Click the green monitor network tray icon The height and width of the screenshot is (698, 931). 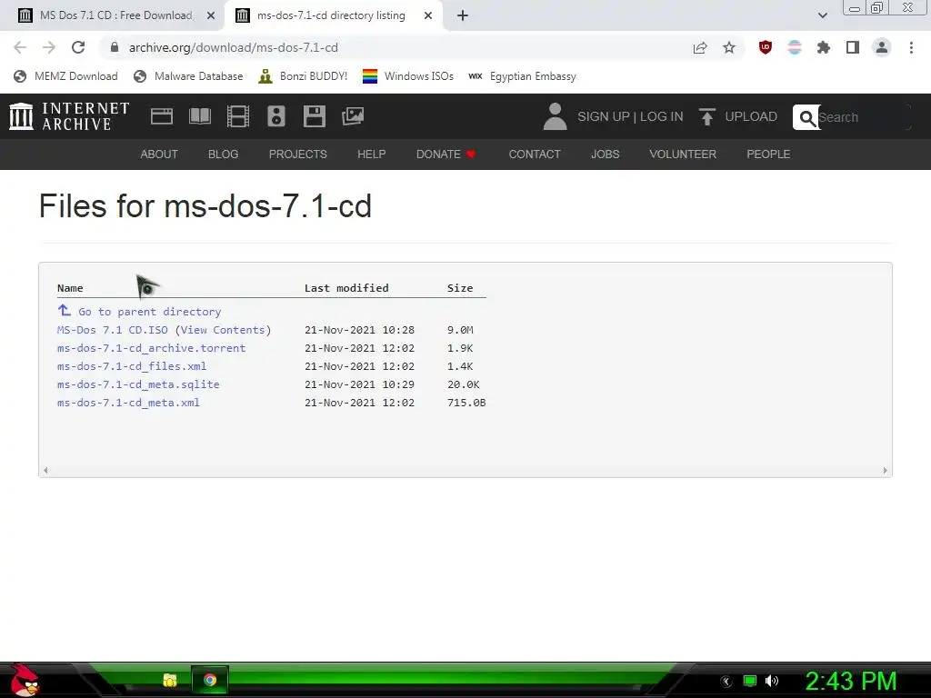(750, 681)
